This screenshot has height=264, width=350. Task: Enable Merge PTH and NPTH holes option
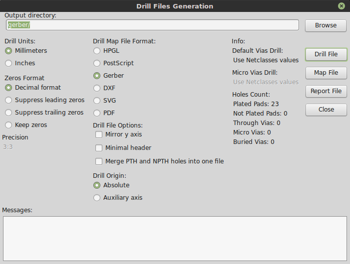pyautogui.click(x=99, y=161)
